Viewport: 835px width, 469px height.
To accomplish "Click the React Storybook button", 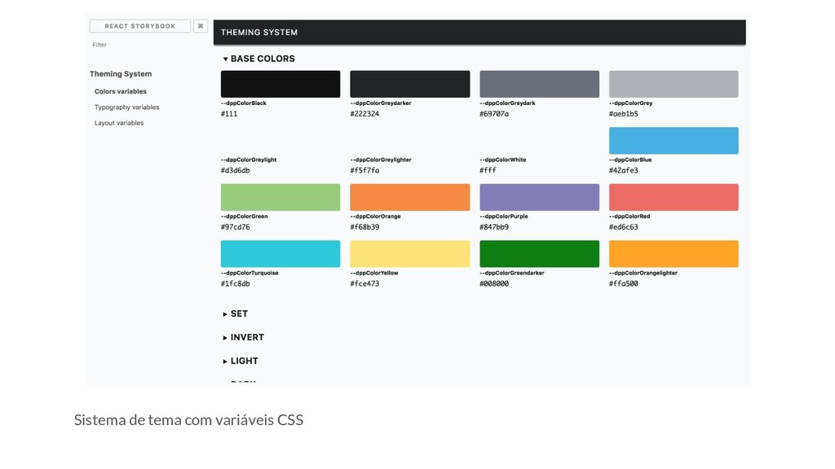I will point(139,26).
